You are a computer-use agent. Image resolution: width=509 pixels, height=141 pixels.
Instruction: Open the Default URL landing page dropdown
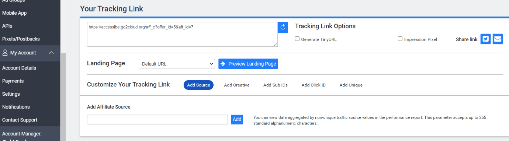coord(177,64)
